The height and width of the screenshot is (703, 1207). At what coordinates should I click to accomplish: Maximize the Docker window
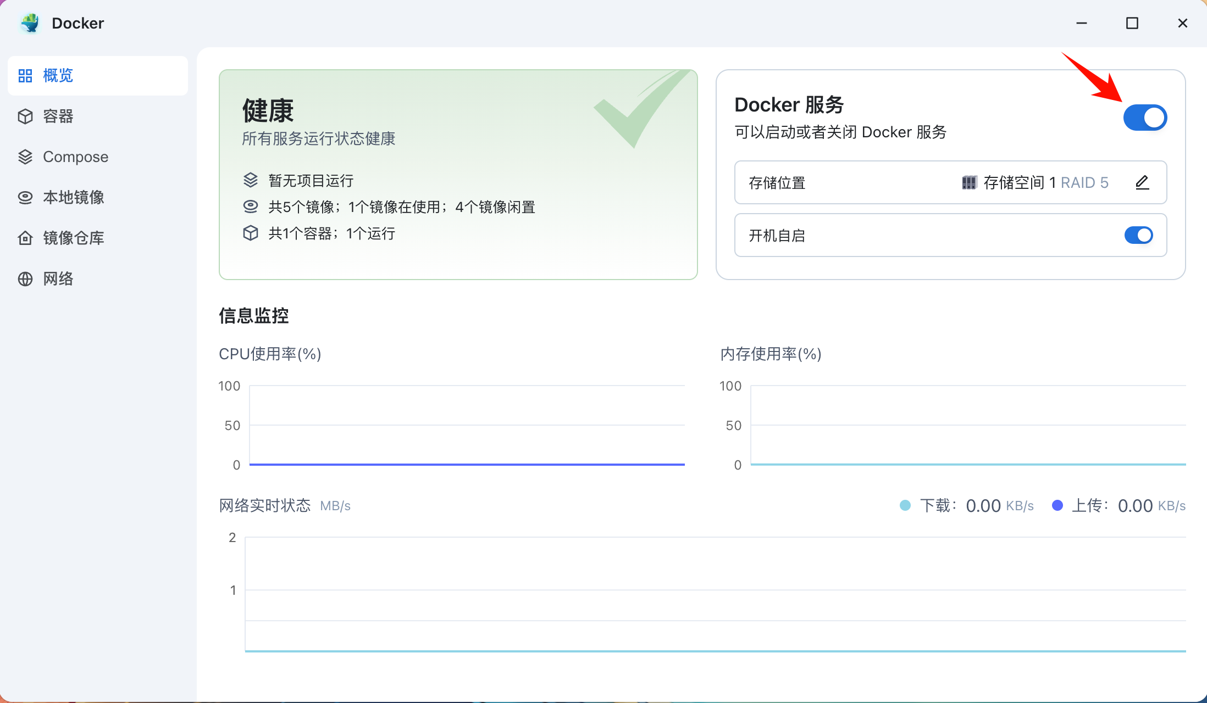[x=1132, y=23]
